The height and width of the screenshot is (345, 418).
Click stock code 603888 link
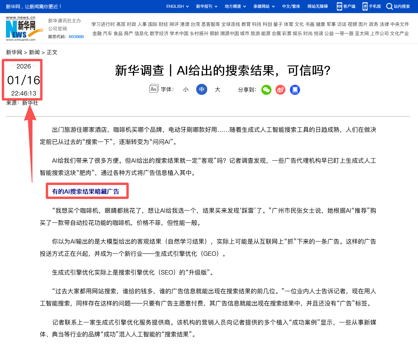(x=76, y=37)
